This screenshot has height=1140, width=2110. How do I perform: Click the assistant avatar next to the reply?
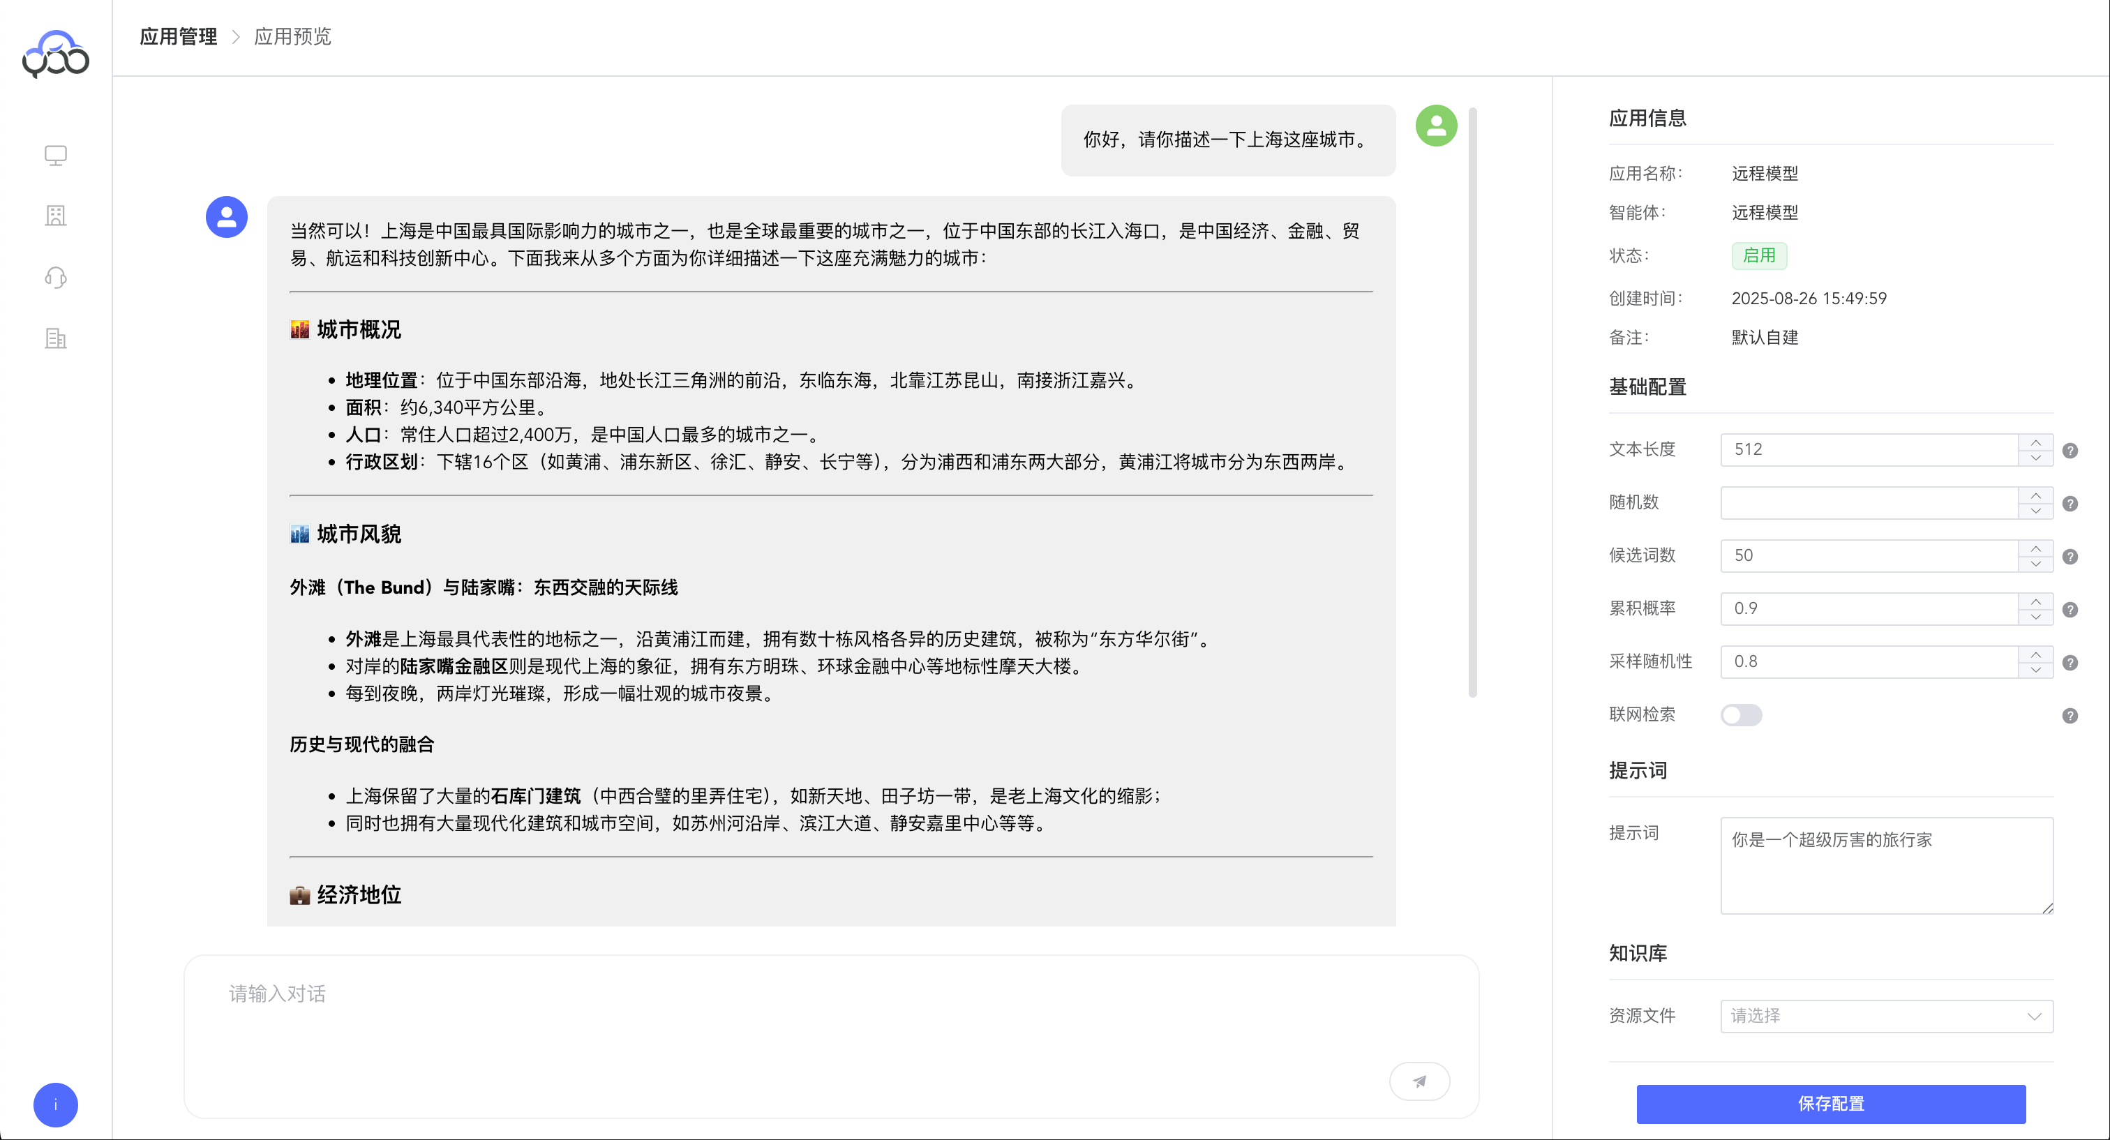[x=226, y=216]
